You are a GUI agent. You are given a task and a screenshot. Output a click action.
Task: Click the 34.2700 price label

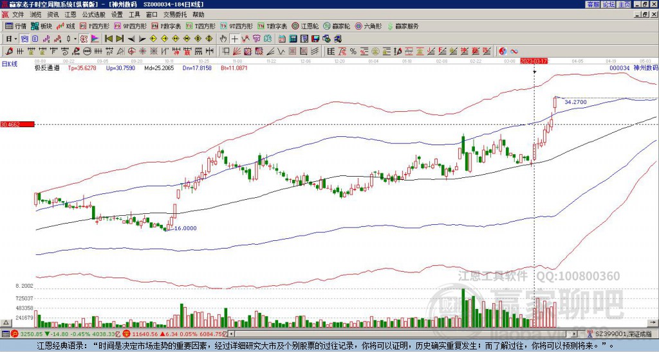pyautogui.click(x=575, y=102)
